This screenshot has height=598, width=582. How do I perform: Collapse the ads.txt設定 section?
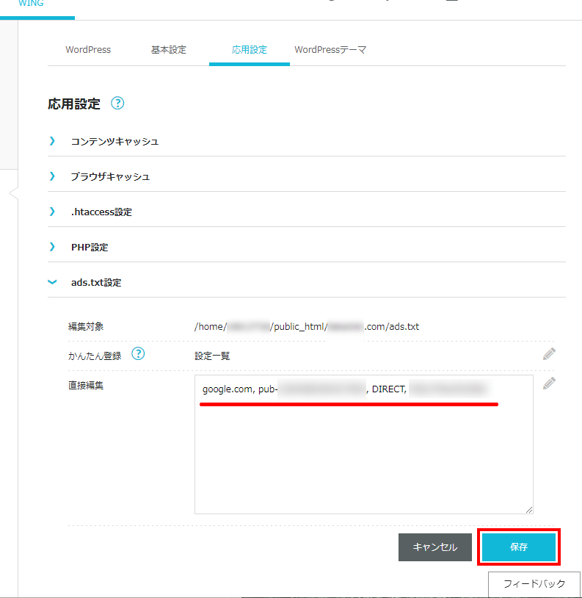point(95,282)
